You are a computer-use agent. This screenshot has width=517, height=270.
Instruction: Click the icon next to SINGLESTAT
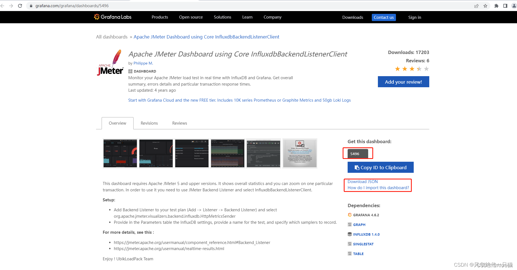coord(350,244)
